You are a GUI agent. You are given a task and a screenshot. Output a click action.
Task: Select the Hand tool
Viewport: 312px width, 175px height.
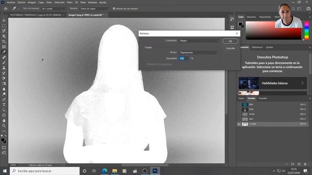[4, 121]
